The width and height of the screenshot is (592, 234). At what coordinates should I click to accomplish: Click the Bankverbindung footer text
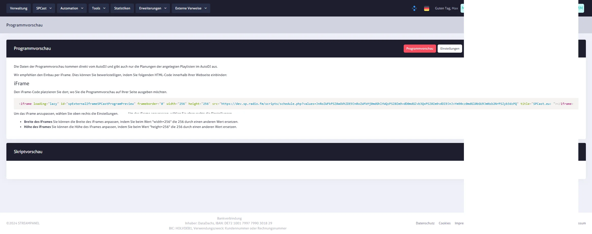pyautogui.click(x=229, y=218)
